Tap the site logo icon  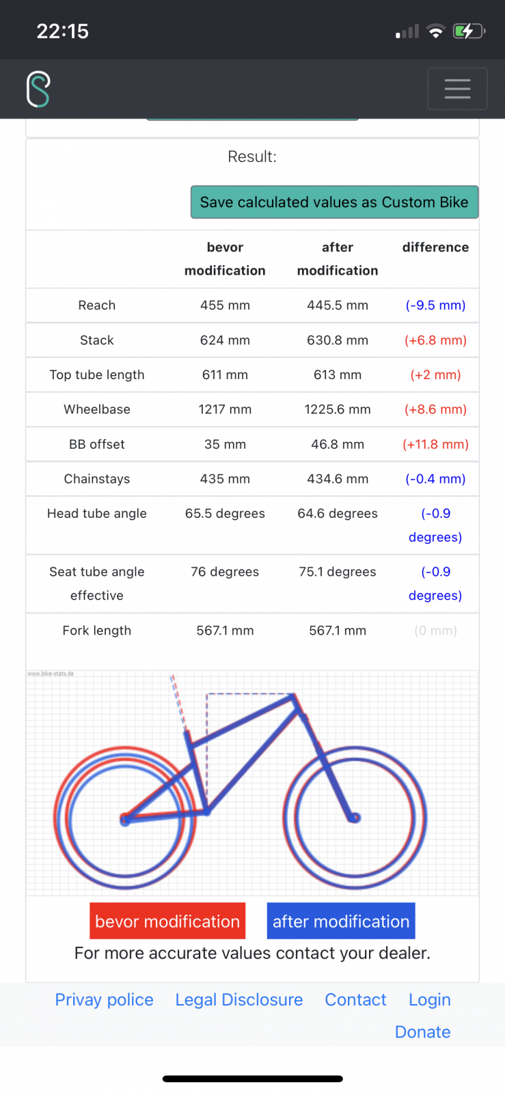point(38,89)
